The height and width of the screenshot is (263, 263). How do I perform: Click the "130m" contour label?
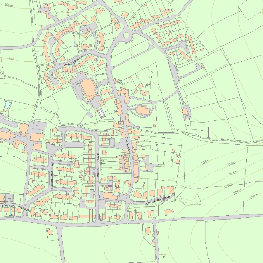(x=254, y=196)
